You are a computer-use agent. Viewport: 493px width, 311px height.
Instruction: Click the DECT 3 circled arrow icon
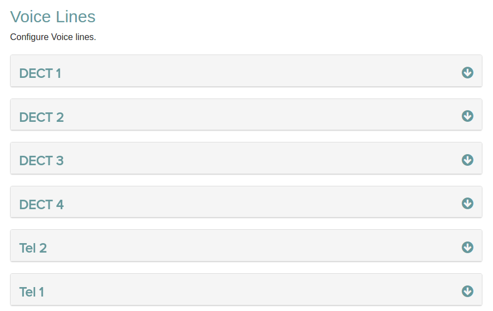click(x=467, y=160)
